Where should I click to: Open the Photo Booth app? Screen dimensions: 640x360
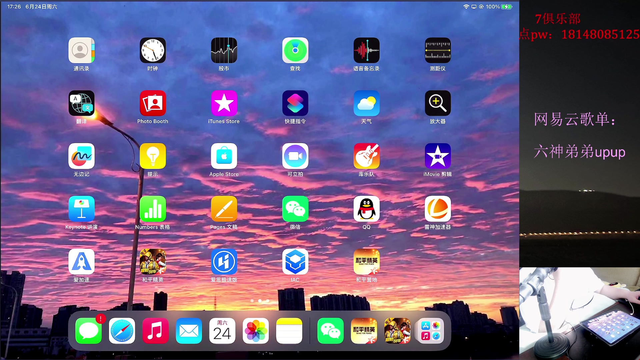[x=153, y=103]
